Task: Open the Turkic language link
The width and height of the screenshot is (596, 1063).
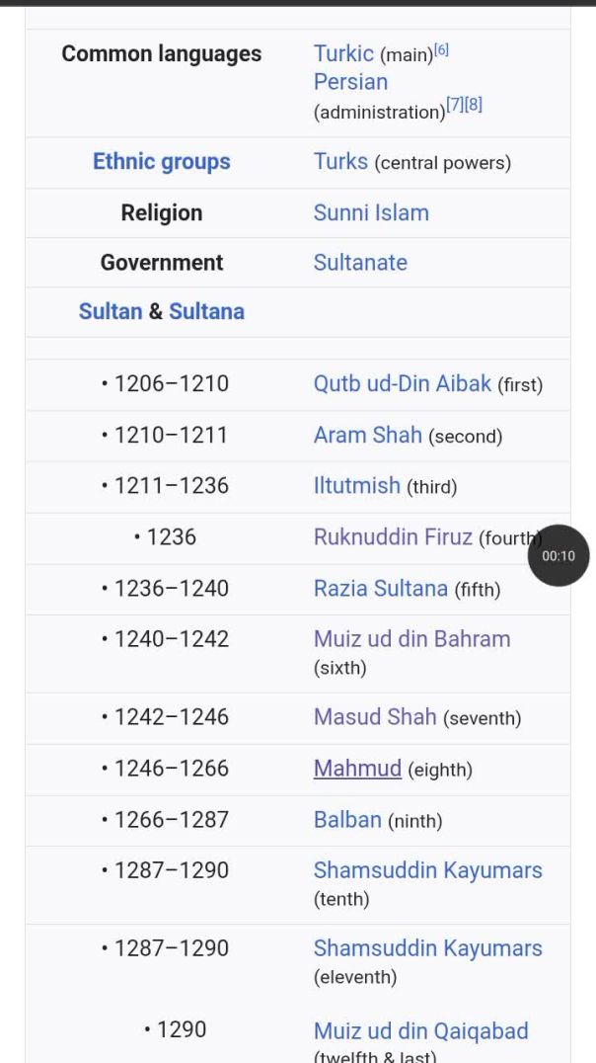Action: point(343,53)
